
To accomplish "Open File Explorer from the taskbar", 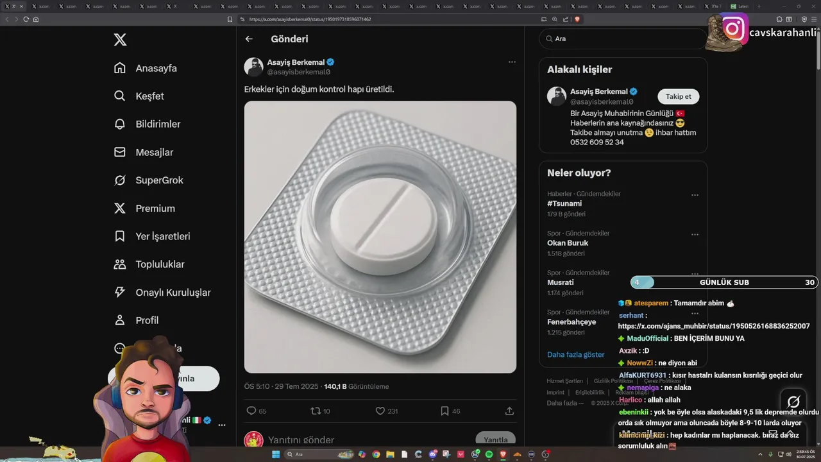I will pos(390,454).
